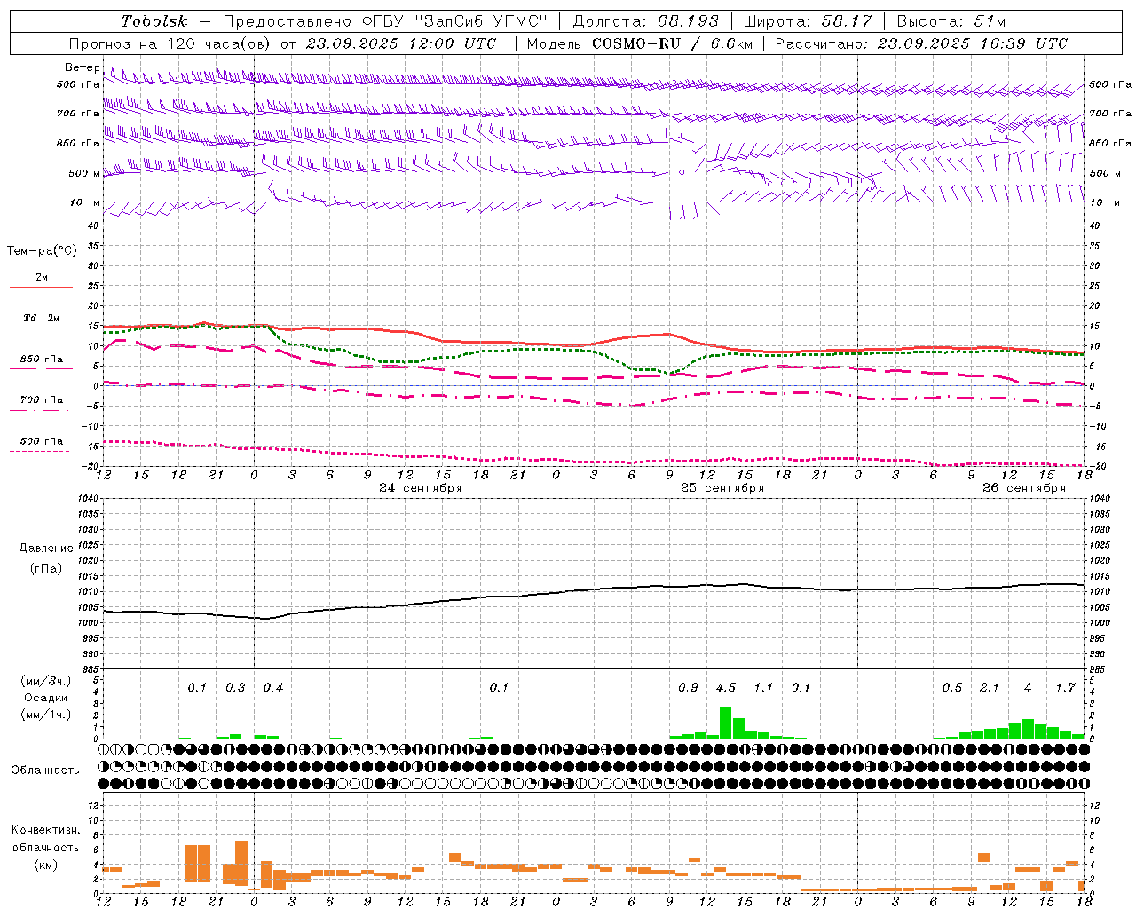Click the 10 м wind level on left axis
1136x909 pixels.
pos(84,202)
